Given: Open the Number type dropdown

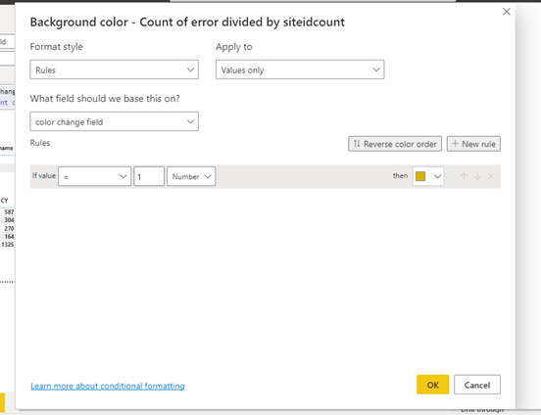Looking at the screenshot, I should [191, 176].
